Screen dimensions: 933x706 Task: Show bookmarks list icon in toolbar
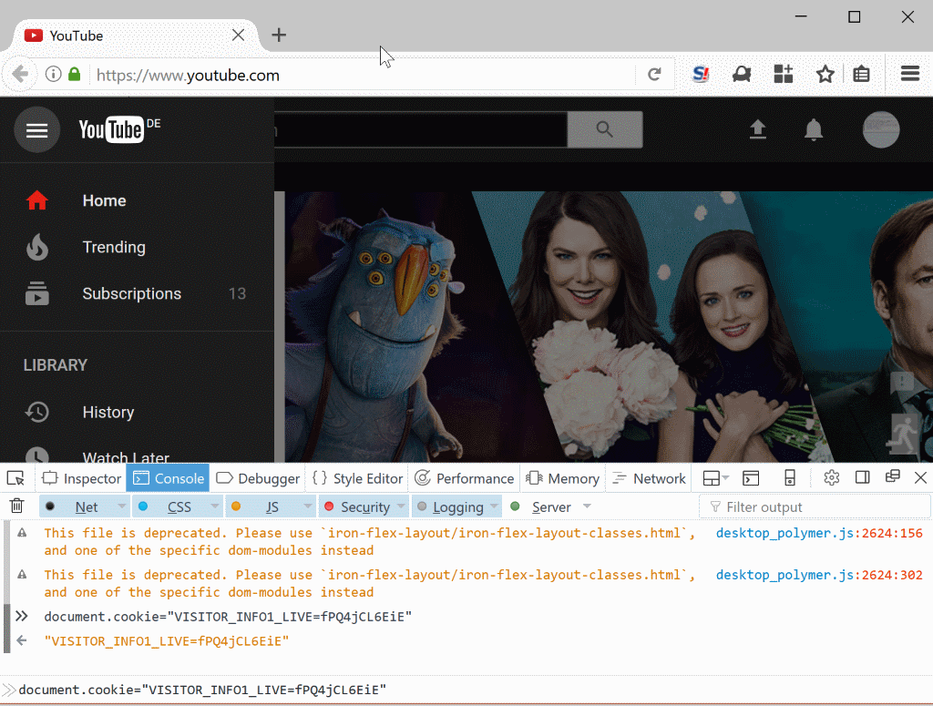(861, 75)
